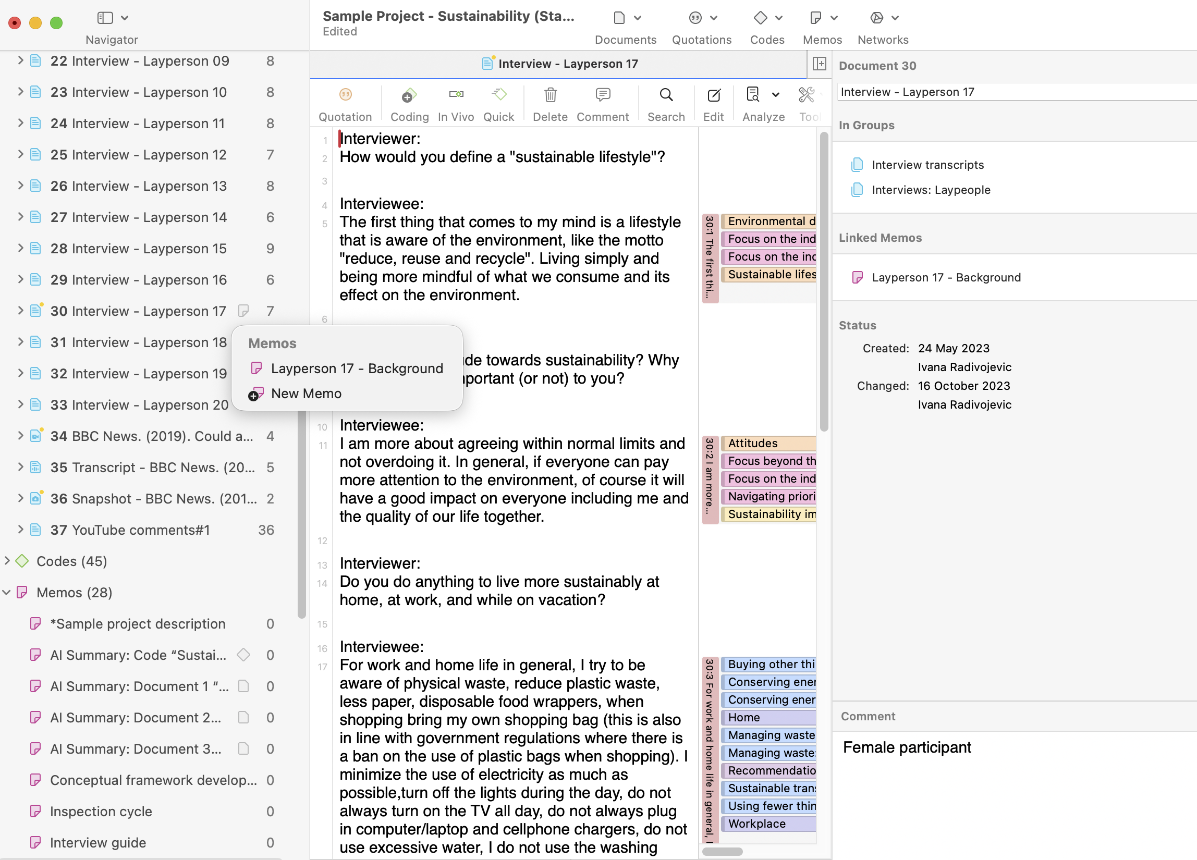
Task: Click the Coding tool icon
Action: 409,95
